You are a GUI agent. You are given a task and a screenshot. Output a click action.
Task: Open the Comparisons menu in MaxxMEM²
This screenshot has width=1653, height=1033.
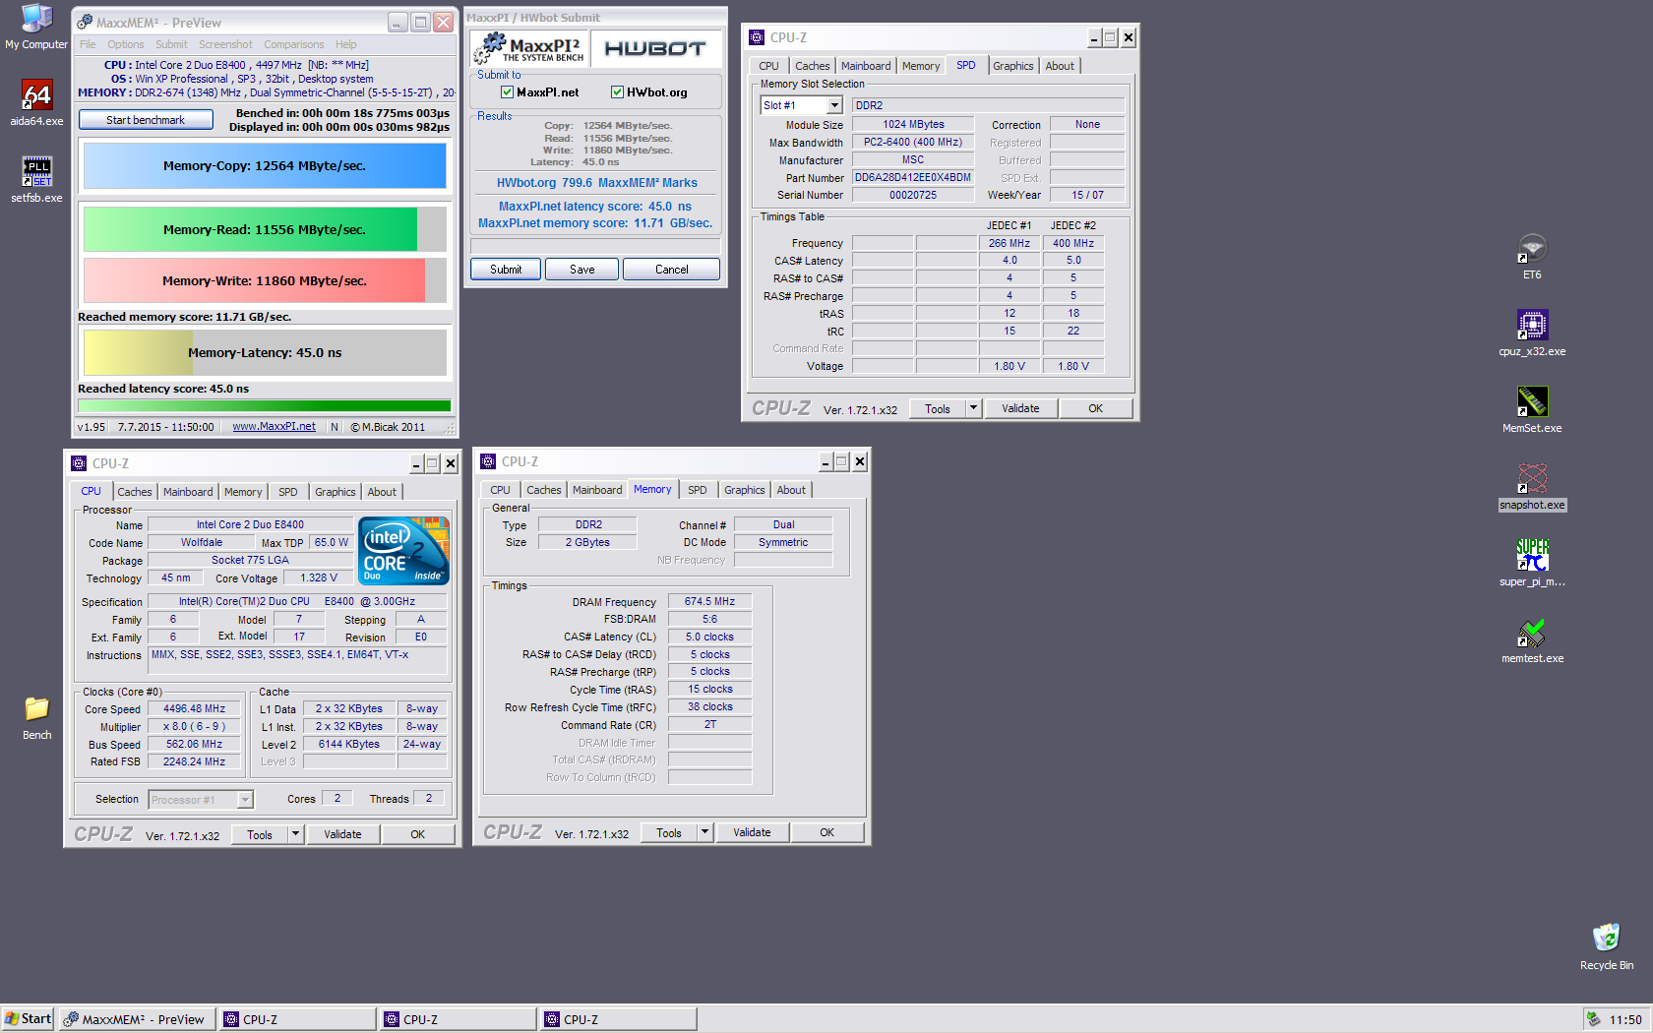(x=293, y=44)
